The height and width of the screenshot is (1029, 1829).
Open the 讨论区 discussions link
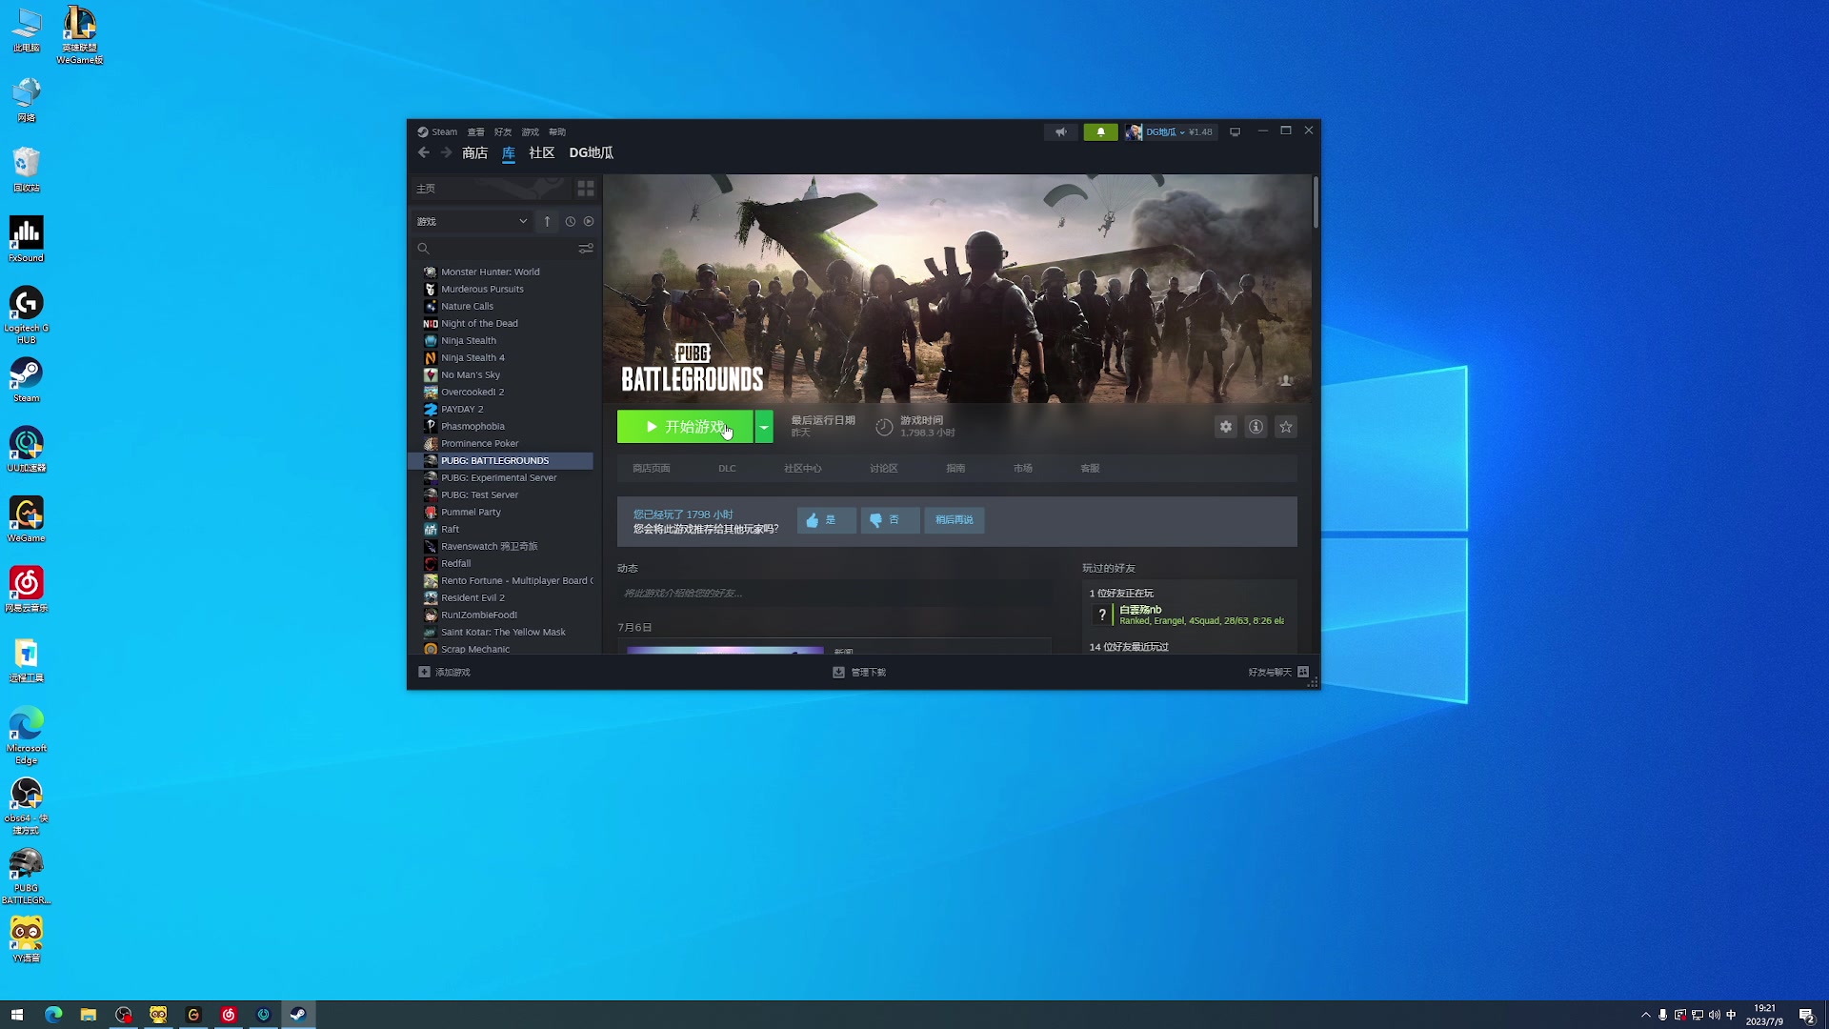(x=884, y=469)
